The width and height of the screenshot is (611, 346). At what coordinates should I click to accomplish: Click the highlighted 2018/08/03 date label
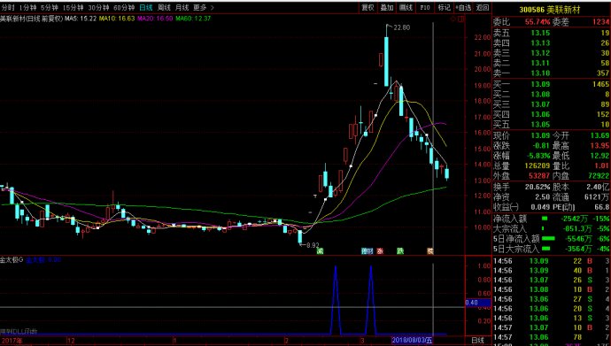tap(412, 341)
